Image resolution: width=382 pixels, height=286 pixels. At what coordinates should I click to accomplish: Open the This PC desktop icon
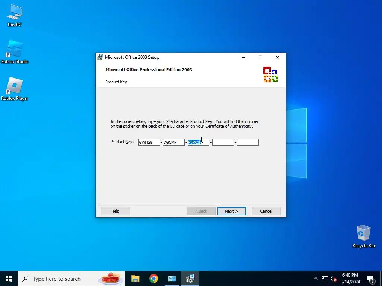[15, 15]
